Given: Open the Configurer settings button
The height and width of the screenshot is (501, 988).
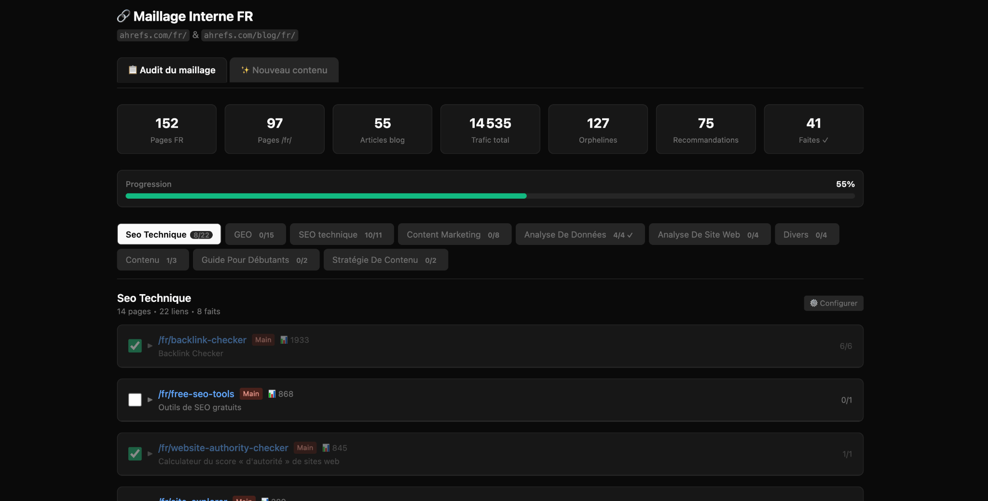Looking at the screenshot, I should pyautogui.click(x=834, y=303).
